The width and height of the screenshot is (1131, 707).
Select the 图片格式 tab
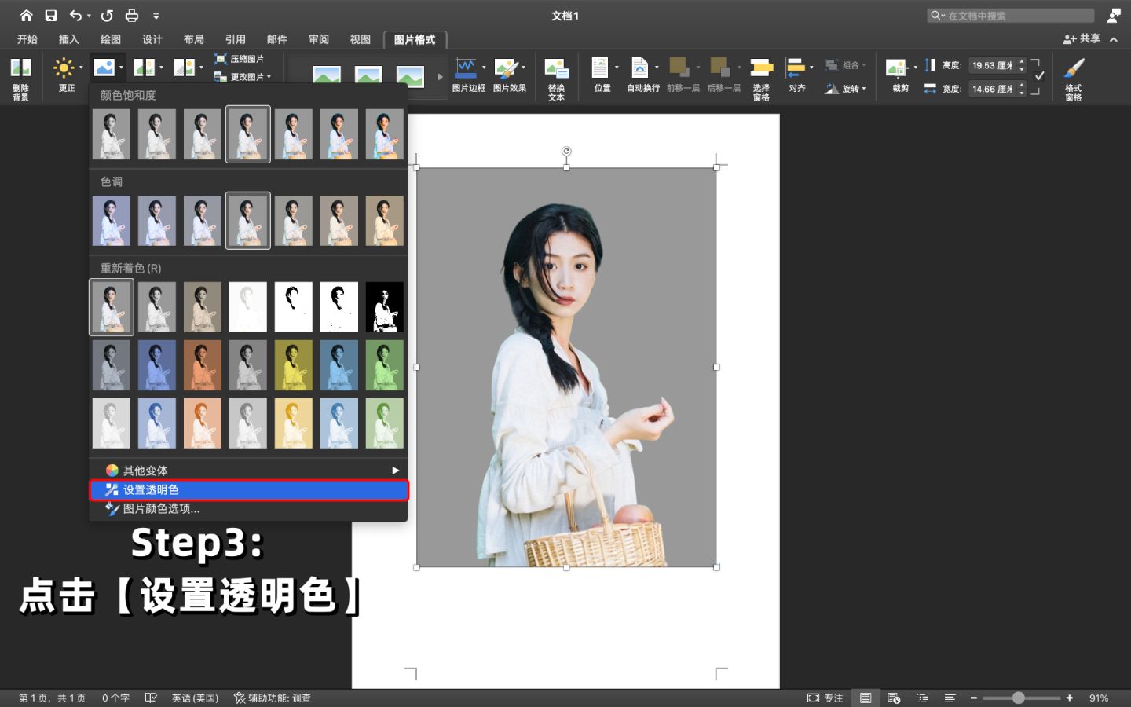415,39
